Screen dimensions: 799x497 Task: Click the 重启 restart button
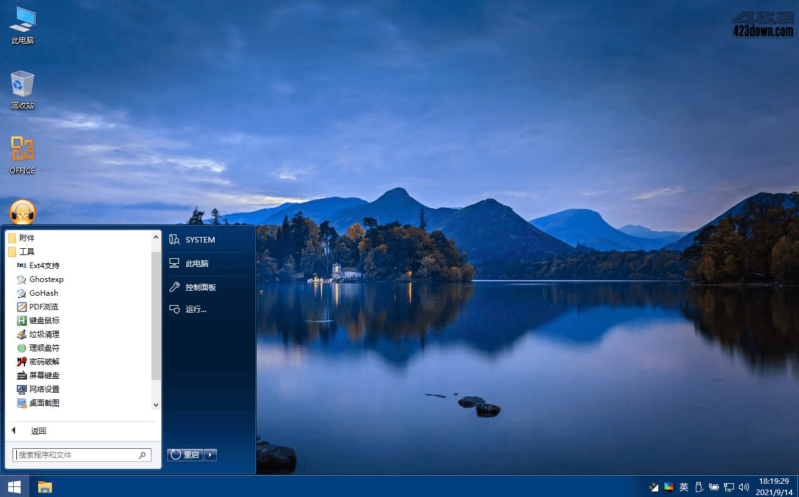[185, 455]
